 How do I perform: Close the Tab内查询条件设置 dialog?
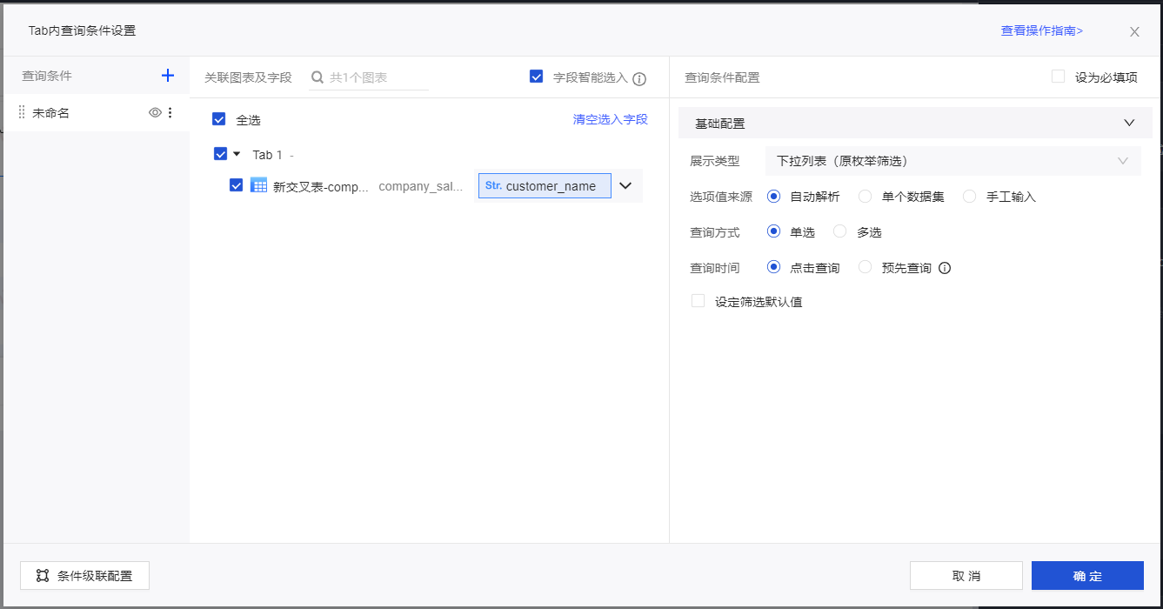pos(1134,31)
